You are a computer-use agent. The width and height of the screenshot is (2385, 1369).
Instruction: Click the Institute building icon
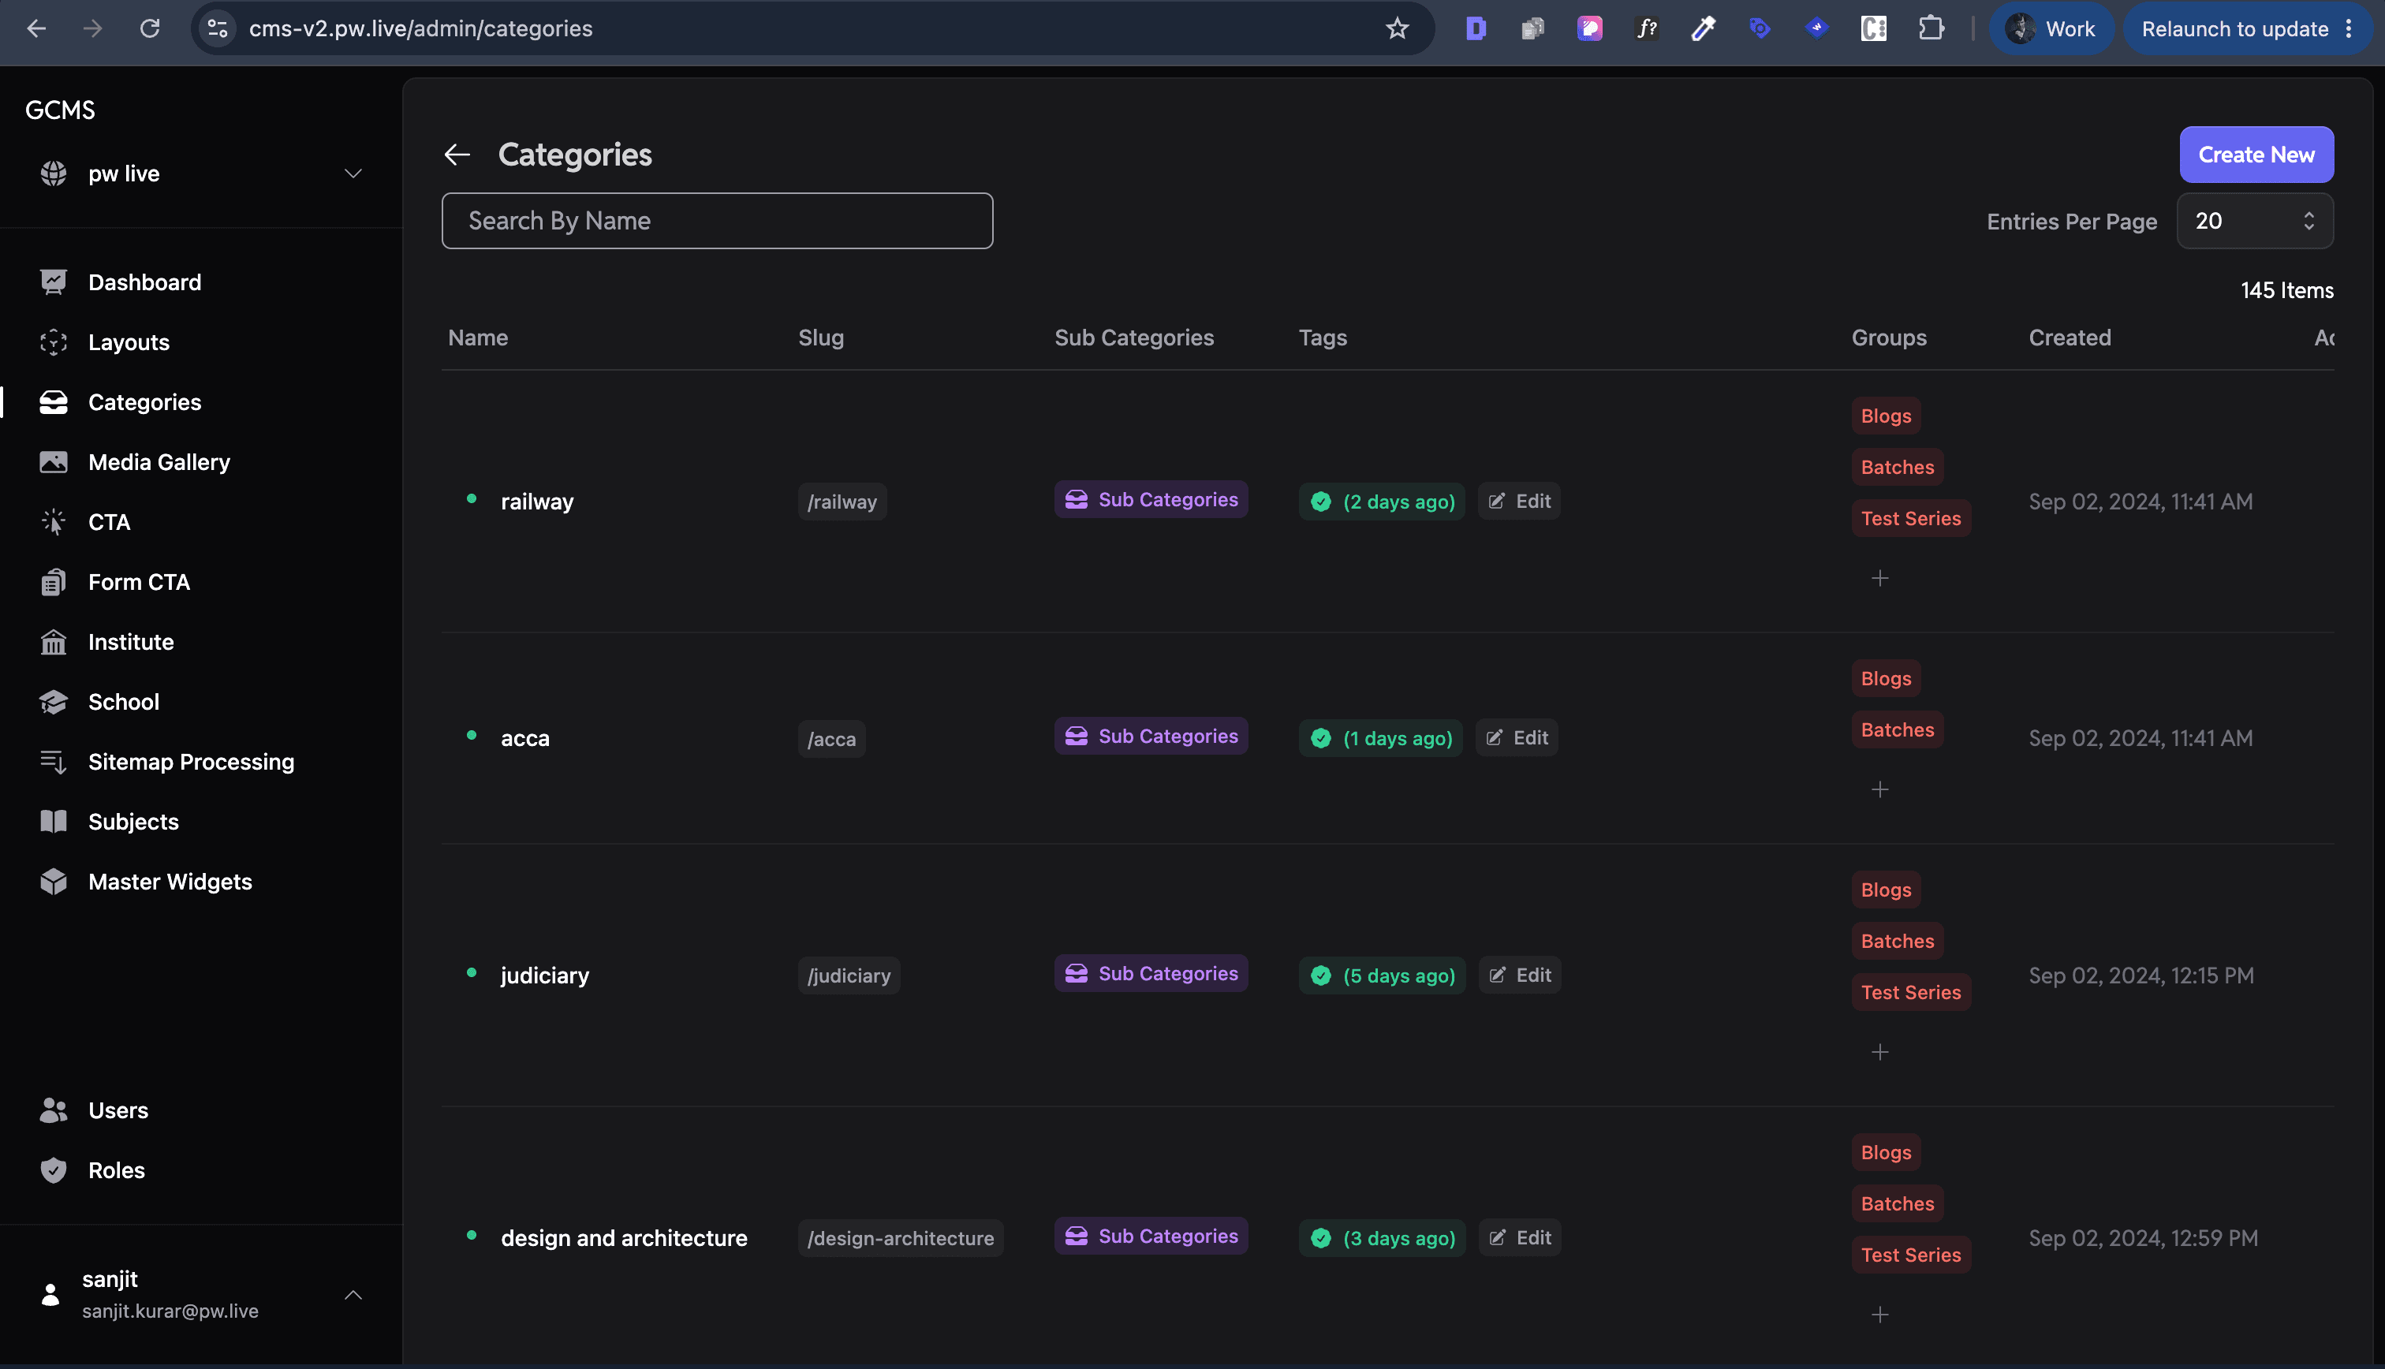pyautogui.click(x=54, y=642)
